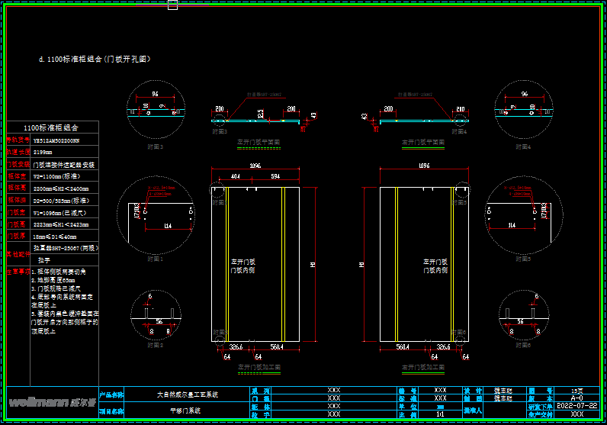Viewport: 607px width, 425px height.
Task: Click the left-side detail circle showing dimension 114
Action: tap(155, 214)
